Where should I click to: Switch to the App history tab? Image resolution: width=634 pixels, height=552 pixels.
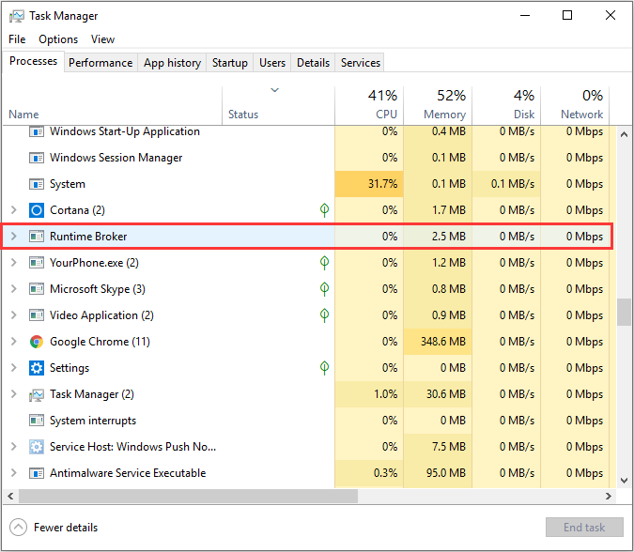[x=172, y=63]
